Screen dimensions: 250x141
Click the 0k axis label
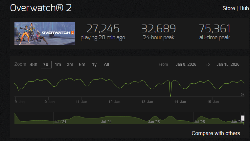[242, 95]
